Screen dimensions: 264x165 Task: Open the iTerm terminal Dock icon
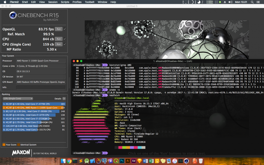click(75, 161)
